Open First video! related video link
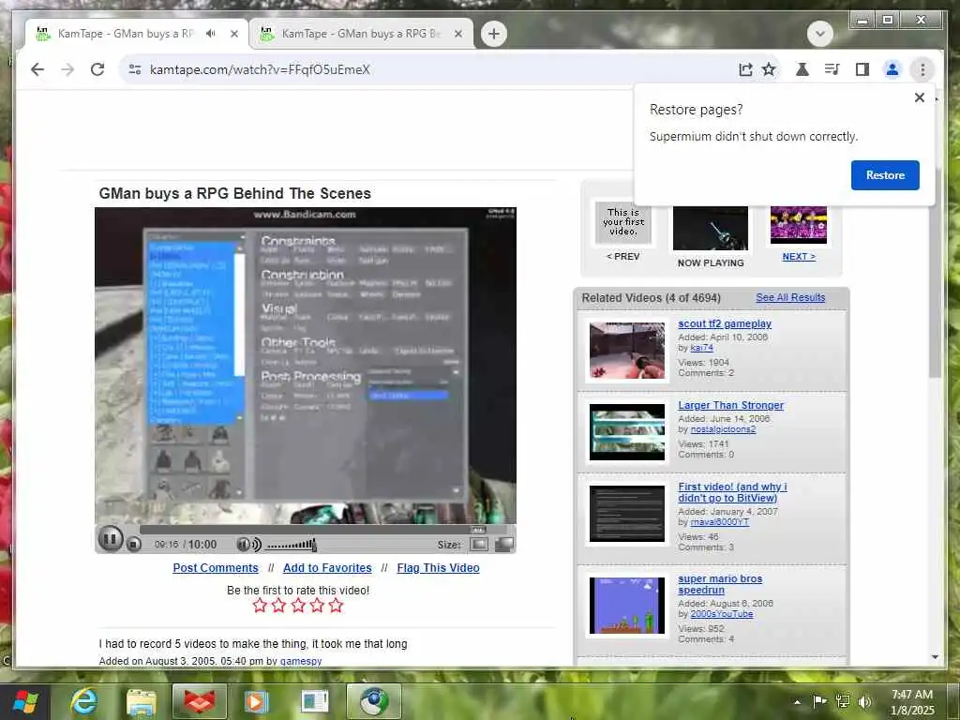The width and height of the screenshot is (960, 720). [x=732, y=492]
